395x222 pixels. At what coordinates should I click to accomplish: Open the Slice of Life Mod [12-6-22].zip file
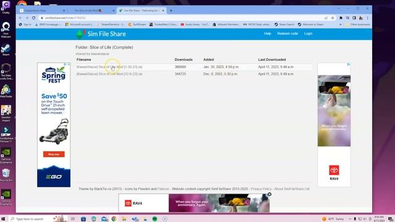pyautogui.click(x=109, y=74)
